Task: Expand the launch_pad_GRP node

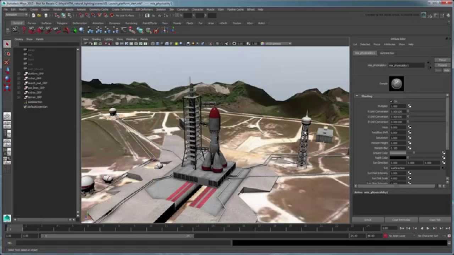Action: tap(18, 83)
